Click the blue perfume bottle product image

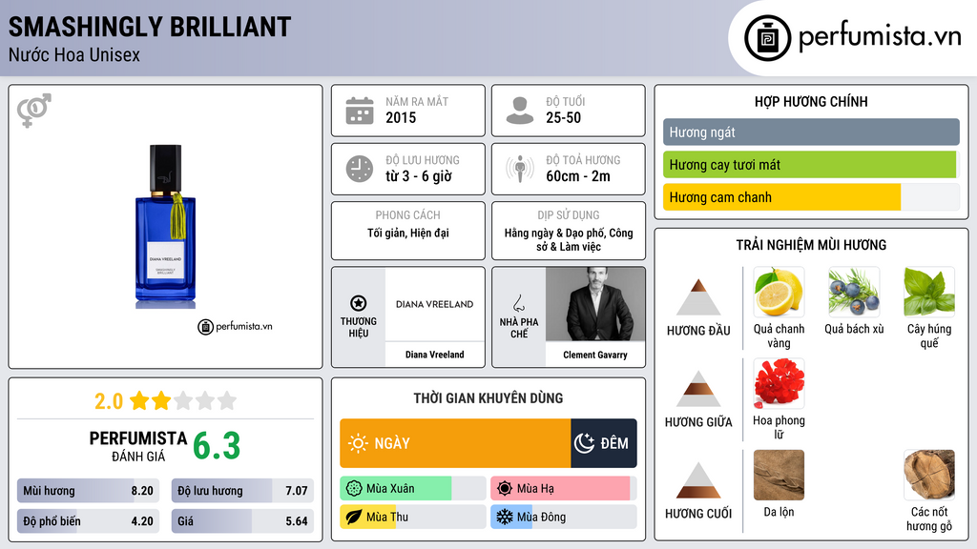(x=166, y=226)
